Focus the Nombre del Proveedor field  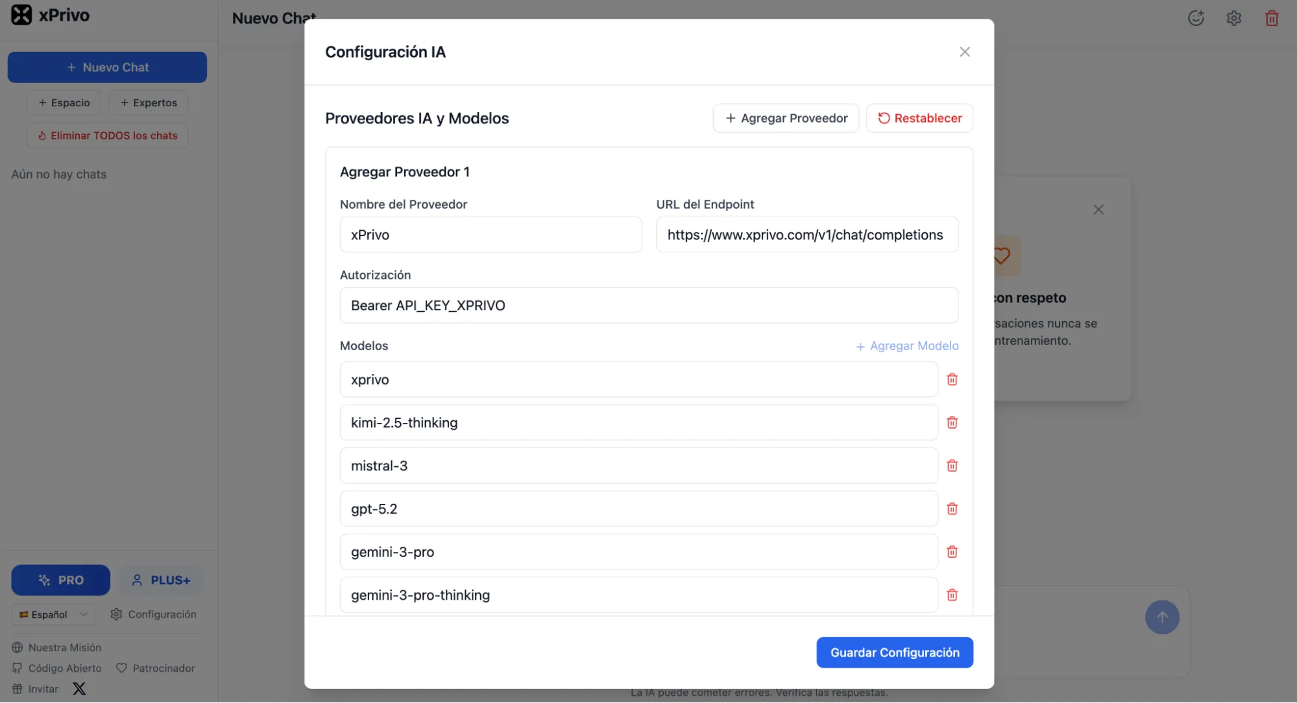pos(491,235)
